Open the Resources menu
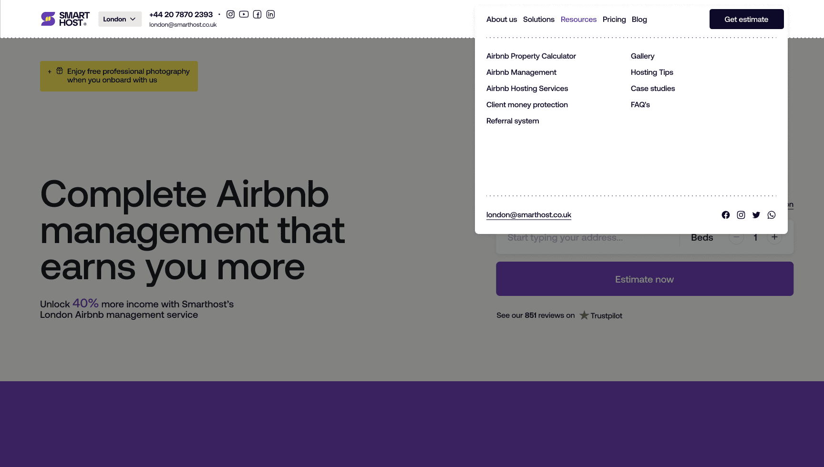Screen dimensions: 824x467 click(578, 20)
